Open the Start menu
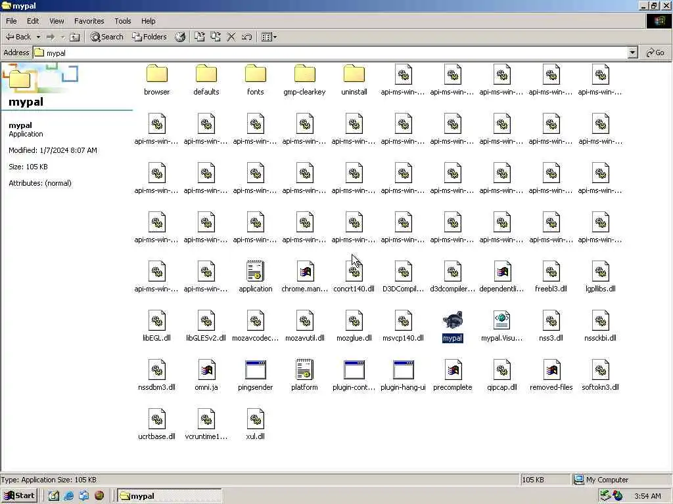Viewport: 673px width, 504px height. pos(19,496)
